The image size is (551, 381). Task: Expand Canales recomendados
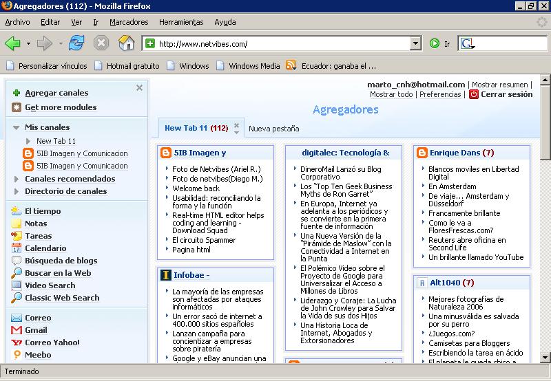pos(16,179)
